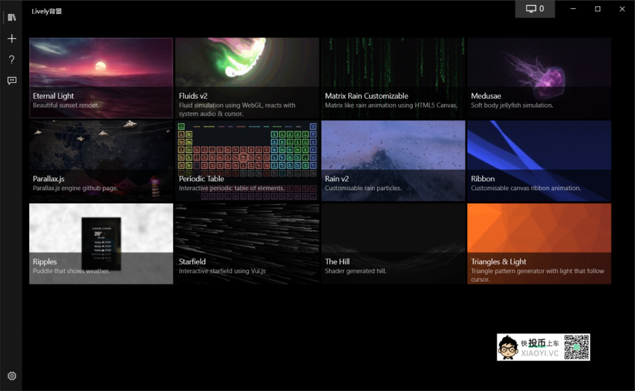Select the Starfield wallpaper
635x391 pixels.
[247, 244]
